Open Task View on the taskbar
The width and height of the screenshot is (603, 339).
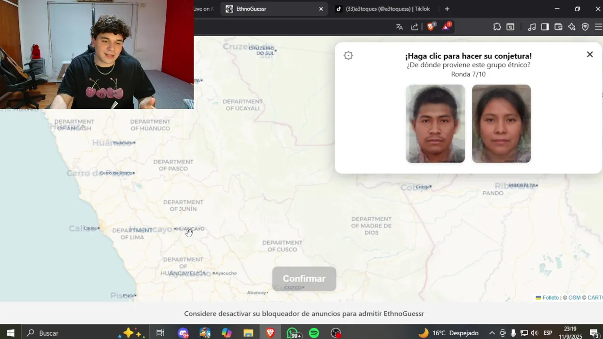point(160,333)
